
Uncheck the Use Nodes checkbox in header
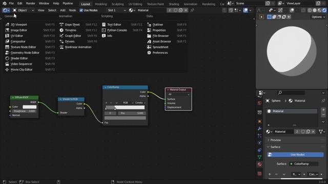(81, 10)
